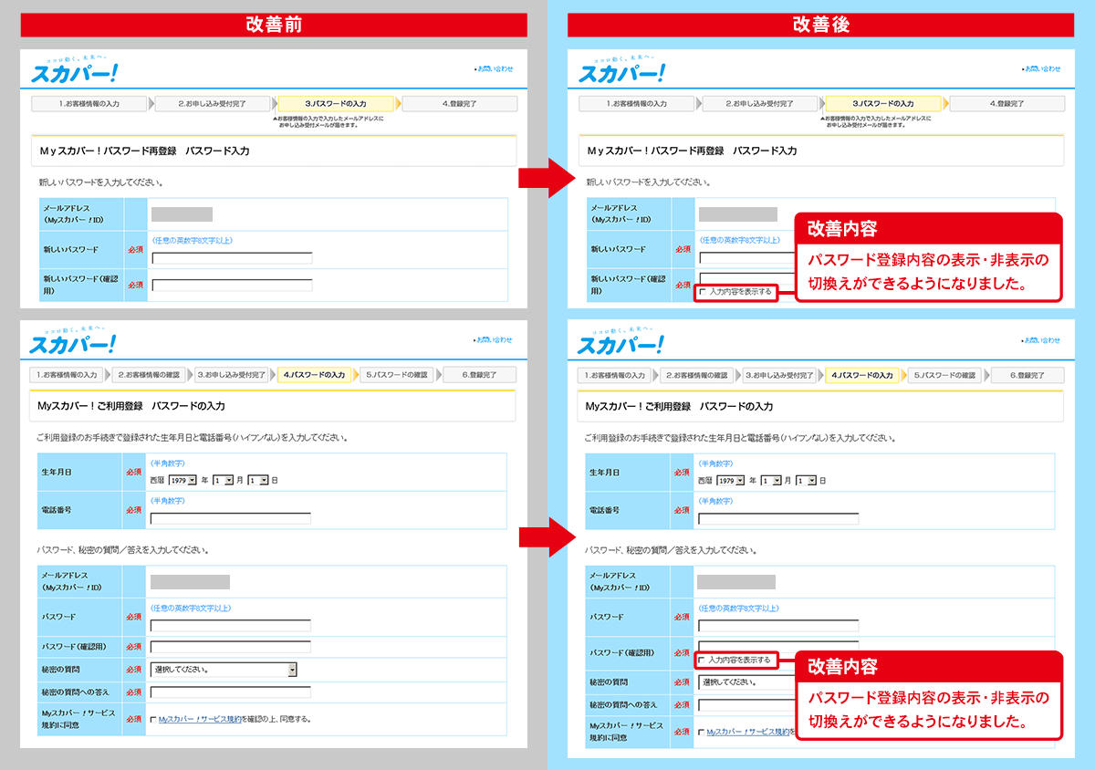Focus パスワード field on 改善前 ご利用登録 form

coord(231,626)
